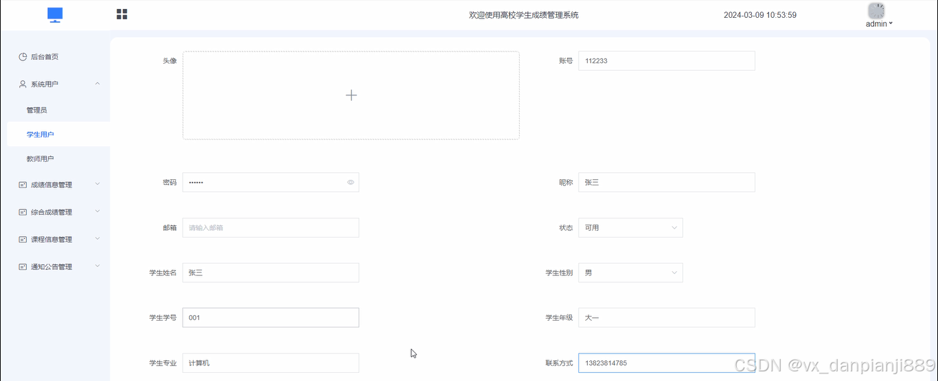Image resolution: width=938 pixels, height=381 pixels.
Task: Open 系统用户 menu label
Action: (45, 84)
